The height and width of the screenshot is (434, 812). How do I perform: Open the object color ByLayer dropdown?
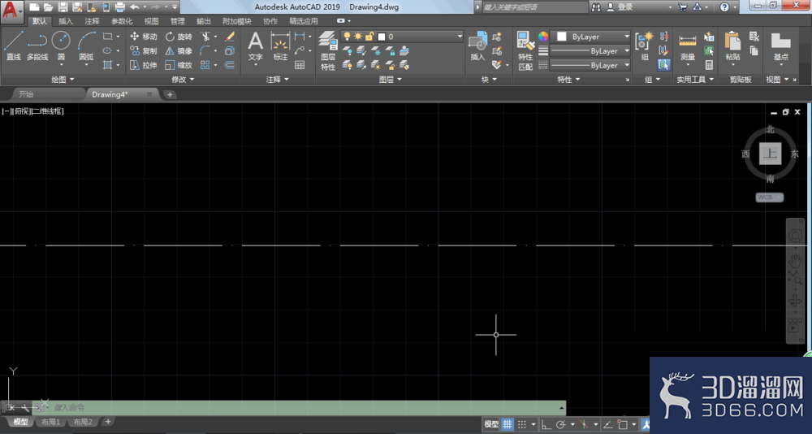[x=627, y=37]
